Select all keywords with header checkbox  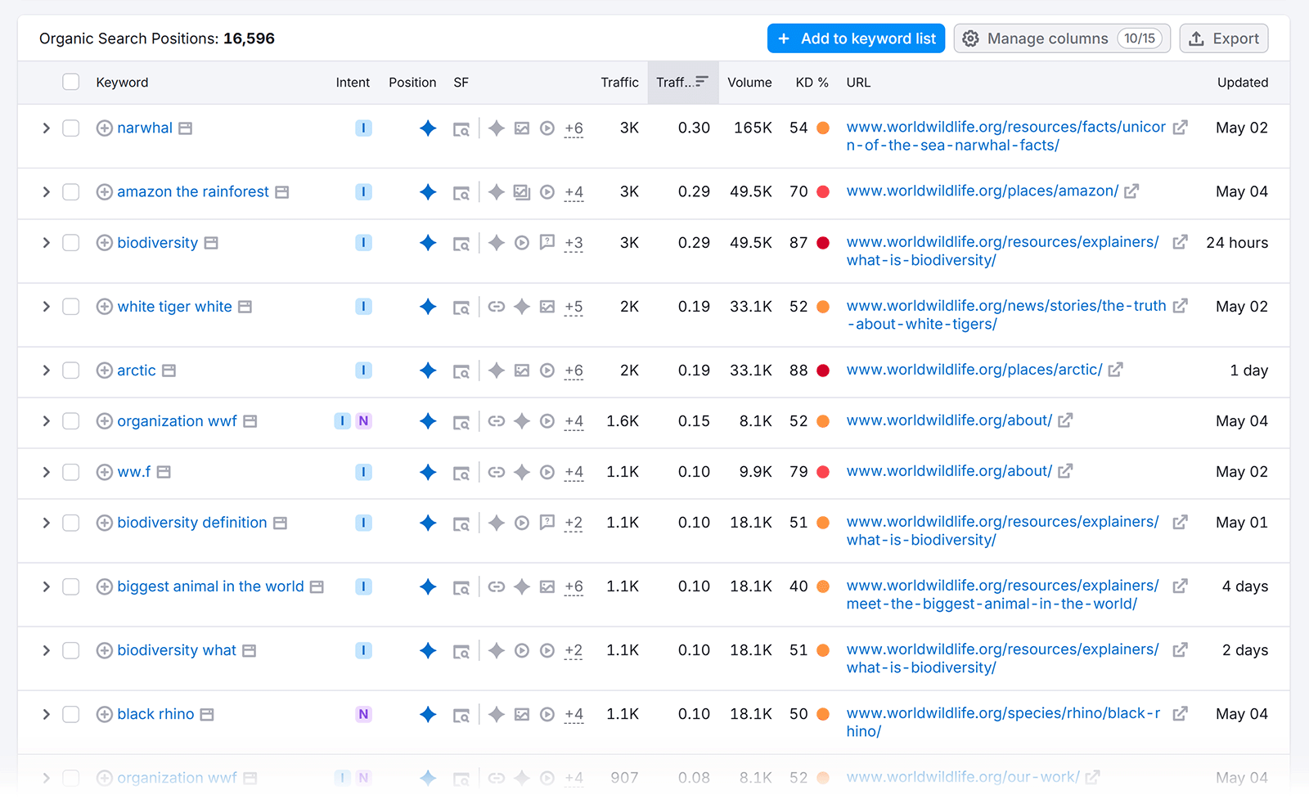pyautogui.click(x=71, y=82)
